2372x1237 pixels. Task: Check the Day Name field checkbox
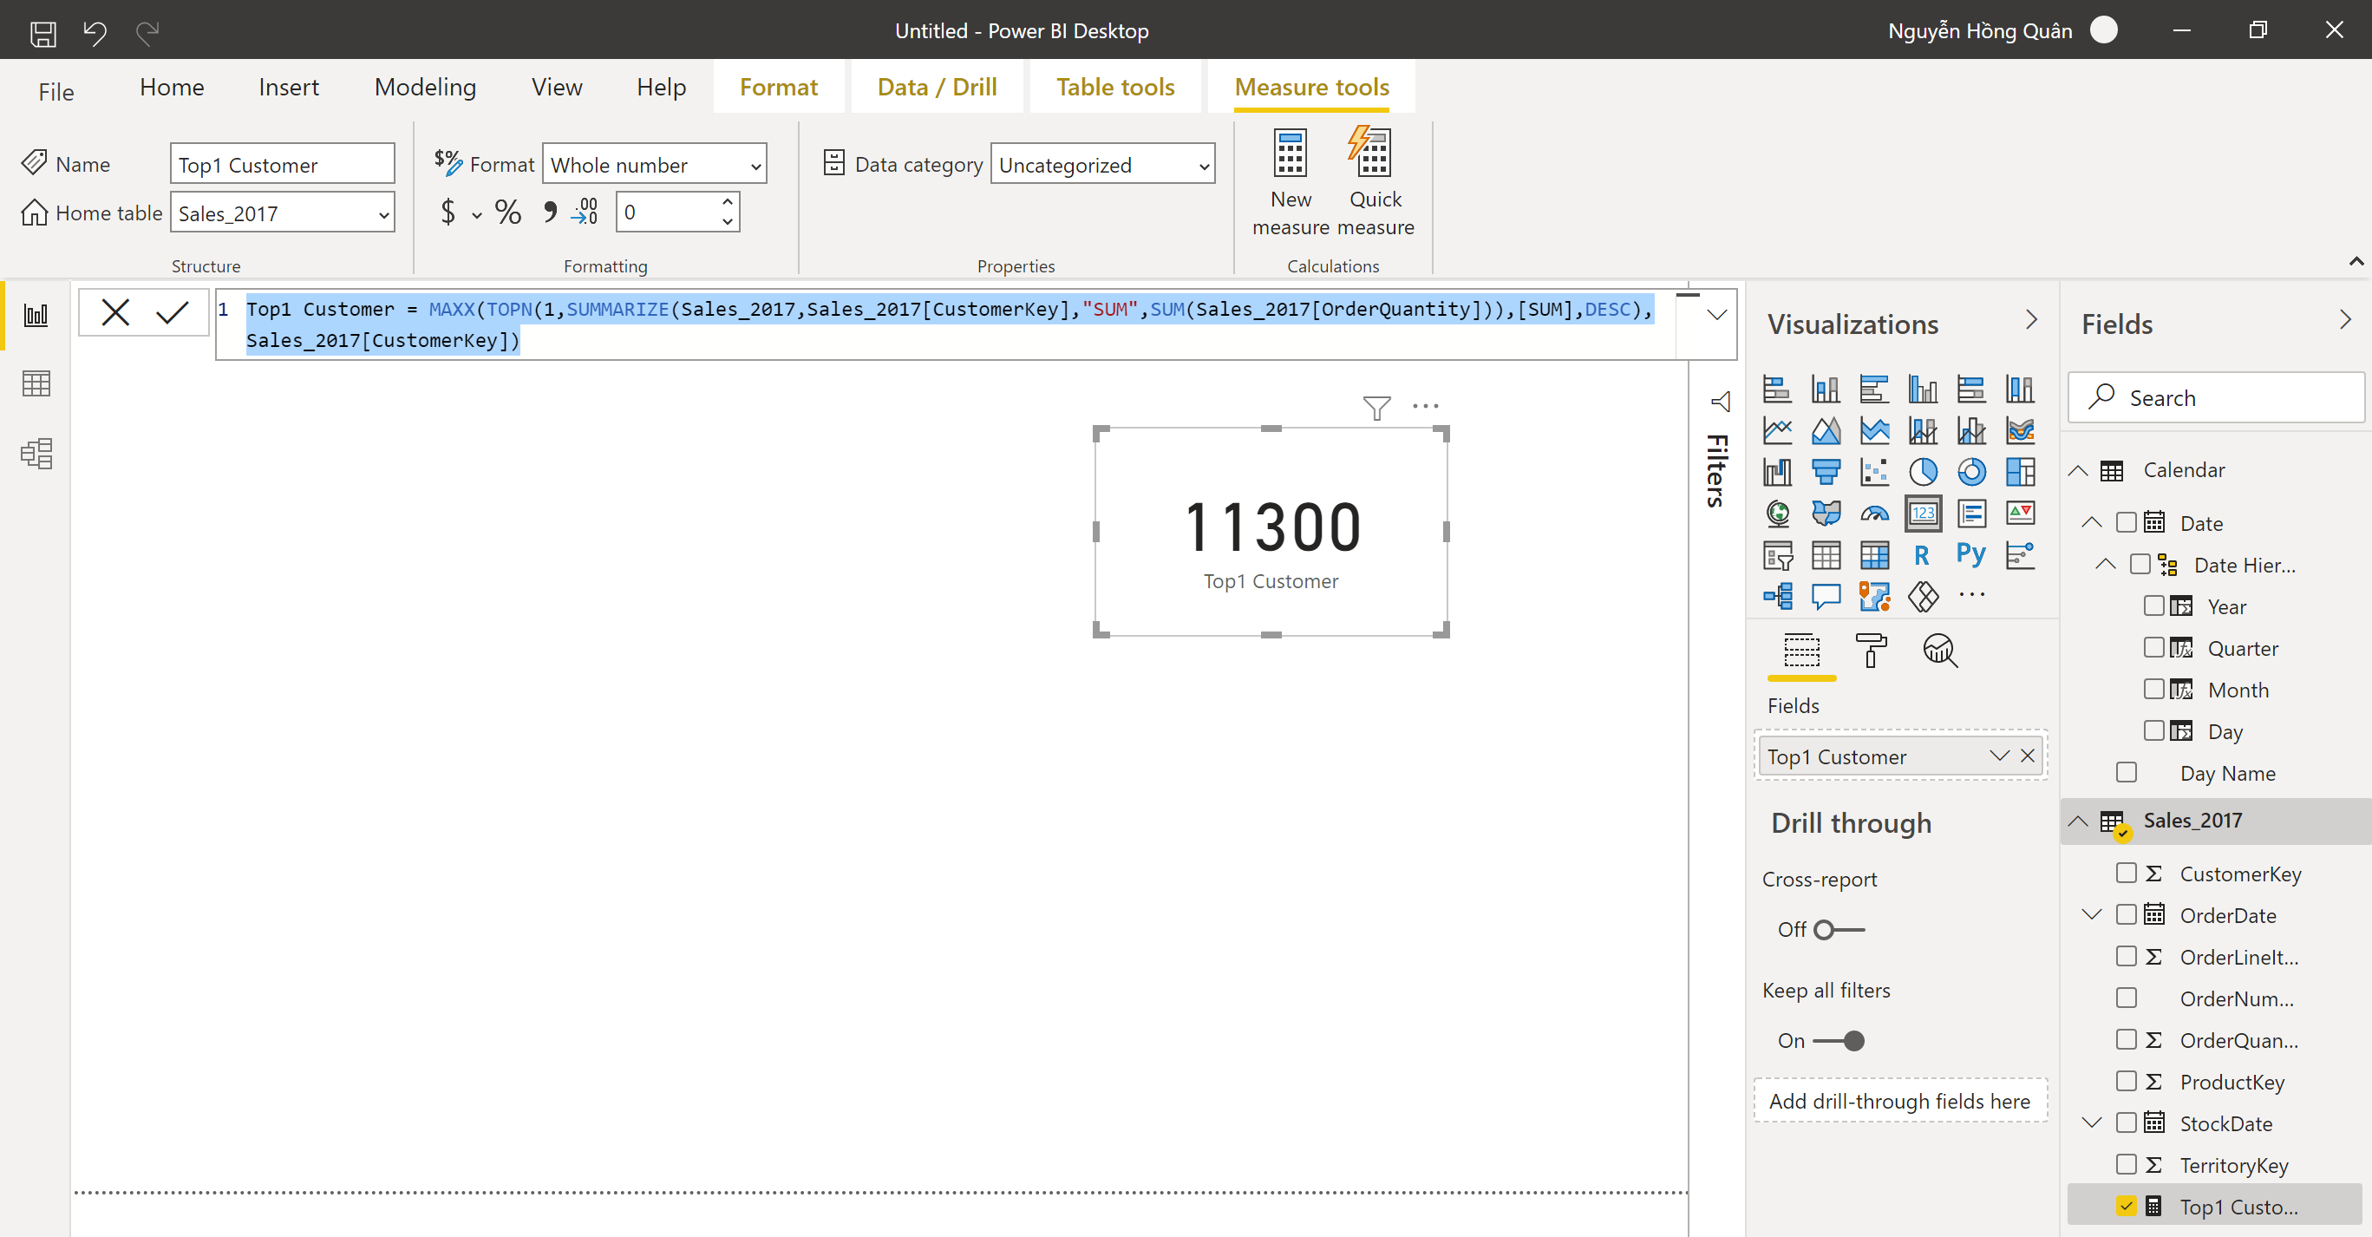coord(2127,772)
